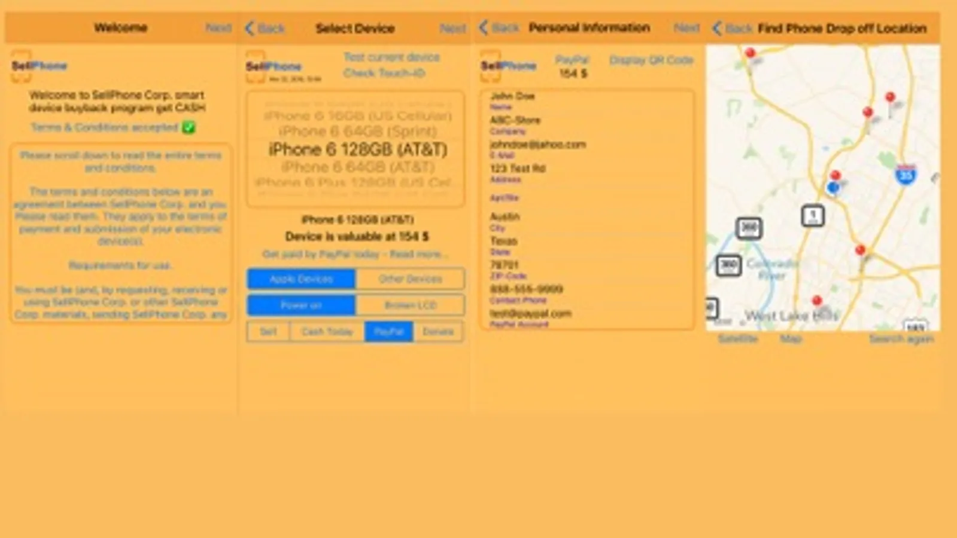This screenshot has width=957, height=538.
Task: Edit the Name field John Doe
Action: click(587, 100)
